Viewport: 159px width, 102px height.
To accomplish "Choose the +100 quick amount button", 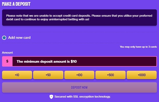I will (79, 75).
